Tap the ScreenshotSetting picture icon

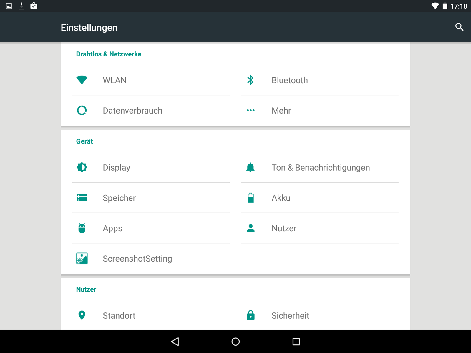pyautogui.click(x=82, y=258)
